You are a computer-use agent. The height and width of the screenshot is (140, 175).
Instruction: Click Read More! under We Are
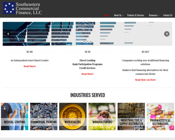30,66
